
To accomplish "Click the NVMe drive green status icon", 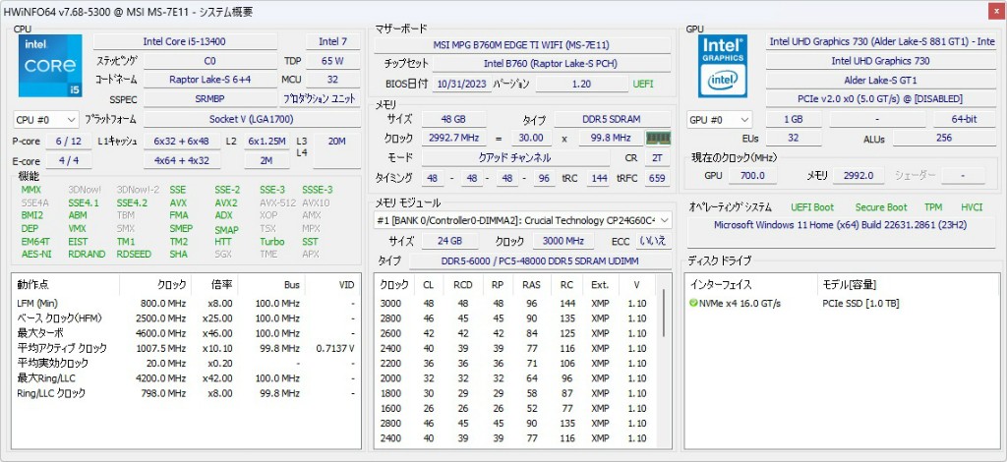I will point(694,303).
